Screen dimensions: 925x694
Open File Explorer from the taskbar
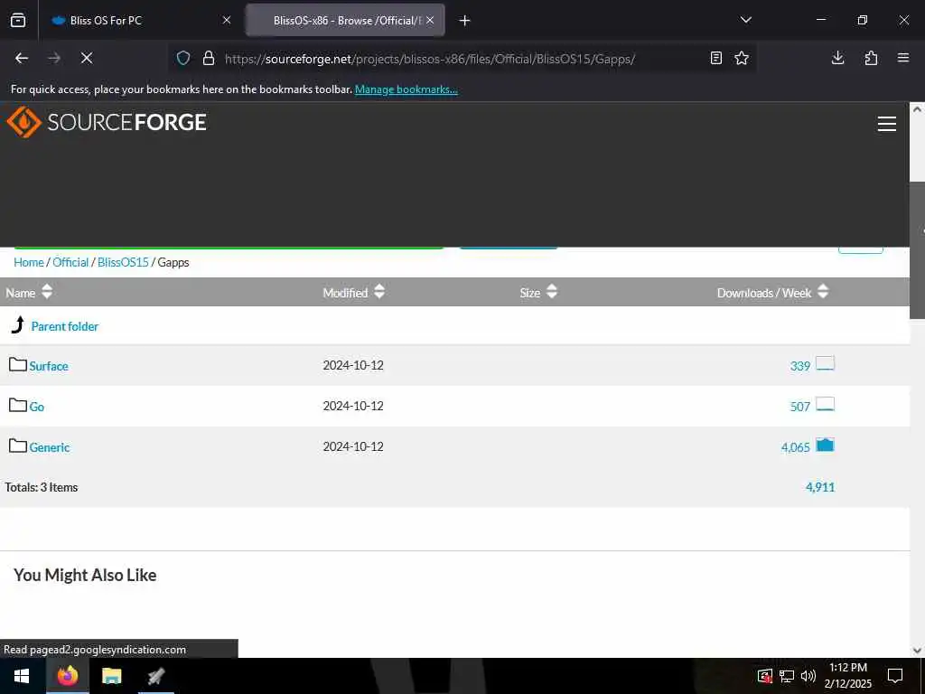tap(111, 676)
